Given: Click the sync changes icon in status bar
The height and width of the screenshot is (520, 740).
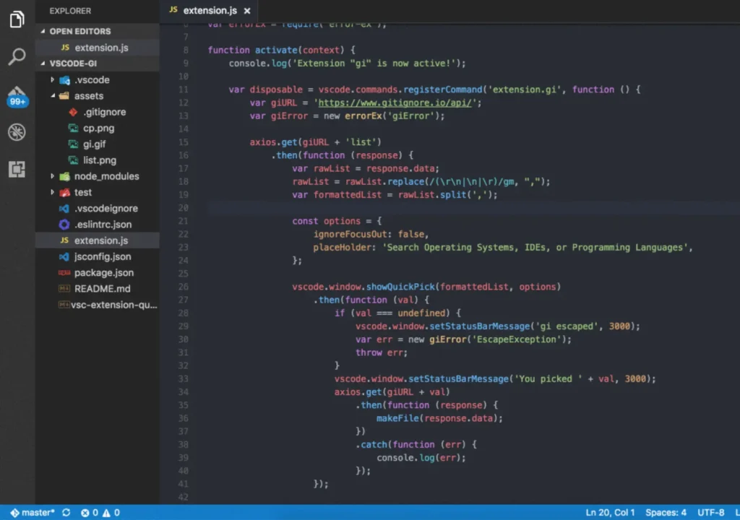Looking at the screenshot, I should 66,513.
